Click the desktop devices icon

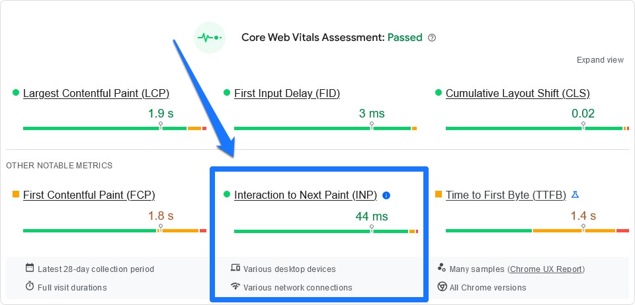[x=235, y=268]
